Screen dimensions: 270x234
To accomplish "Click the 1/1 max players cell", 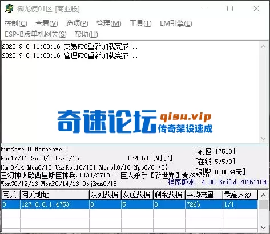I will [x=240, y=204].
